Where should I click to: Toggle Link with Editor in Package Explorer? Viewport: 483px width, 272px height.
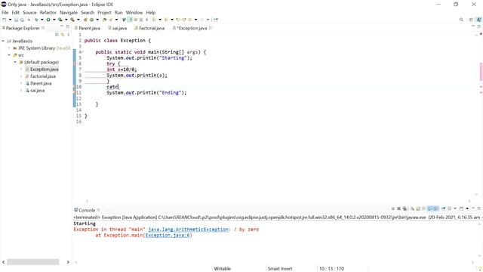(x=63, y=35)
